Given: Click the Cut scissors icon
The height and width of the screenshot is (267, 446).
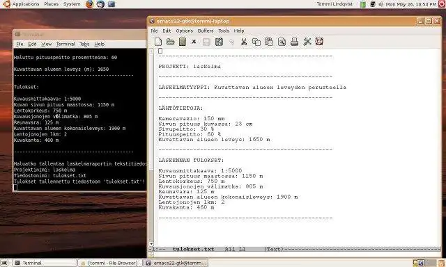Looking at the screenshot, I should tap(244, 42).
